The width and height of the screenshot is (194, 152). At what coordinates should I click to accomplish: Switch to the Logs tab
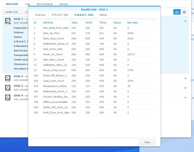click(27, 4)
